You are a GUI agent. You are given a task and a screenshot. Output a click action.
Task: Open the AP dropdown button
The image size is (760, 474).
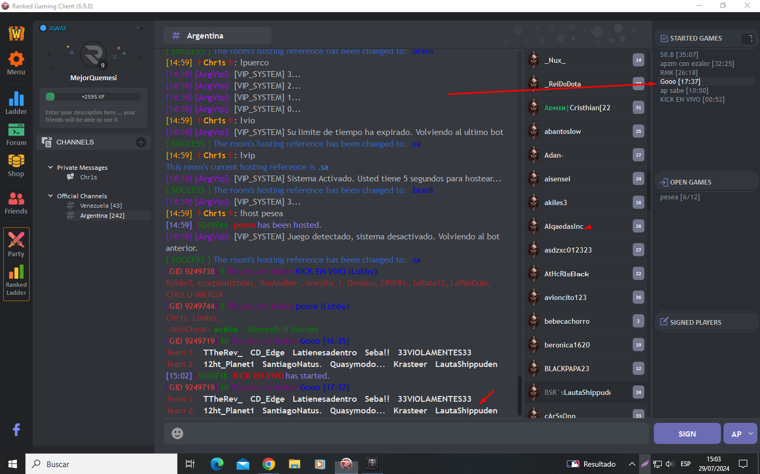pyautogui.click(x=740, y=433)
